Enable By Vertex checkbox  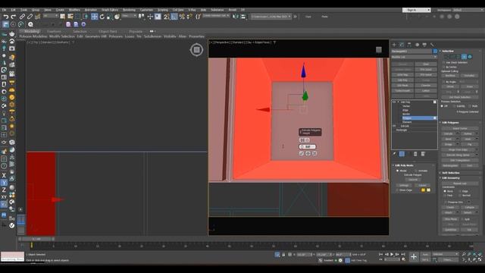coord(444,67)
